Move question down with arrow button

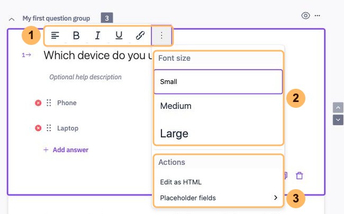[338, 120]
